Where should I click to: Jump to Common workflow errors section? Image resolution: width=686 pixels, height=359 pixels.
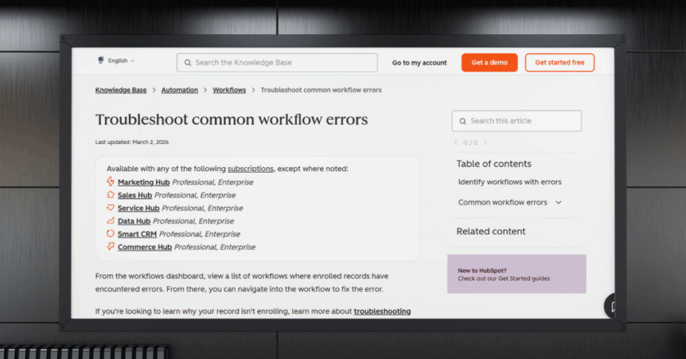502,202
